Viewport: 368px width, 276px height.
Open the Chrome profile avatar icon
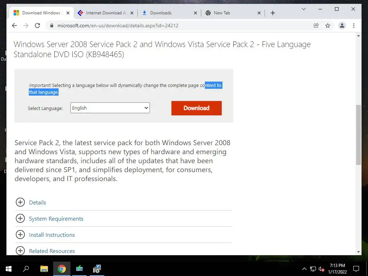(x=342, y=26)
